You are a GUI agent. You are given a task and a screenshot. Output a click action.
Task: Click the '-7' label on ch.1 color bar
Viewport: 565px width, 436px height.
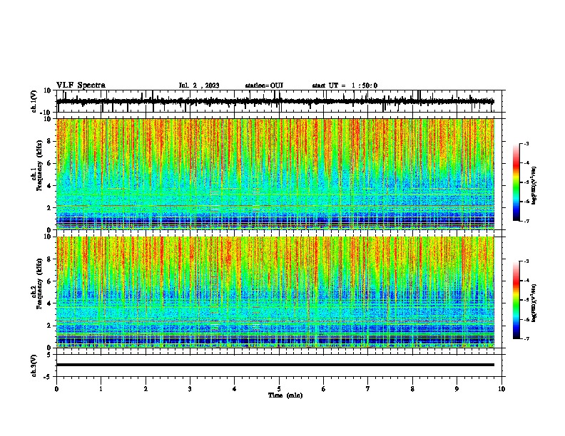tap(526, 221)
